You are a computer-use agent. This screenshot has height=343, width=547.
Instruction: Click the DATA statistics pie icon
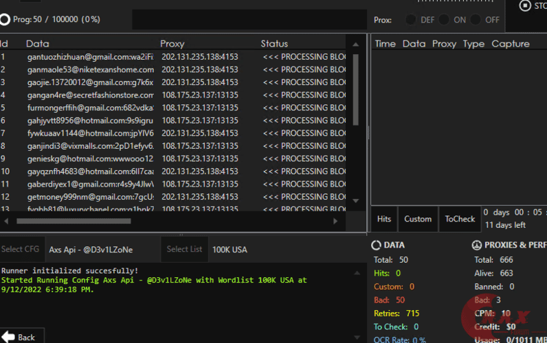click(x=376, y=245)
